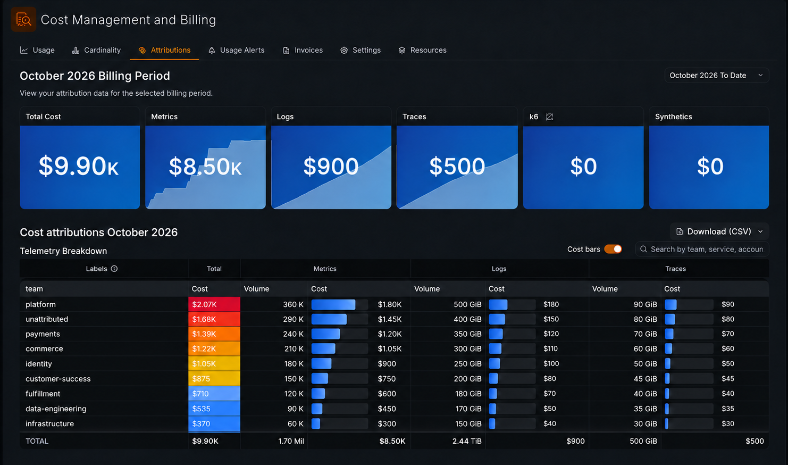Click the fulfillment team name
The height and width of the screenshot is (465, 788).
[x=43, y=394]
